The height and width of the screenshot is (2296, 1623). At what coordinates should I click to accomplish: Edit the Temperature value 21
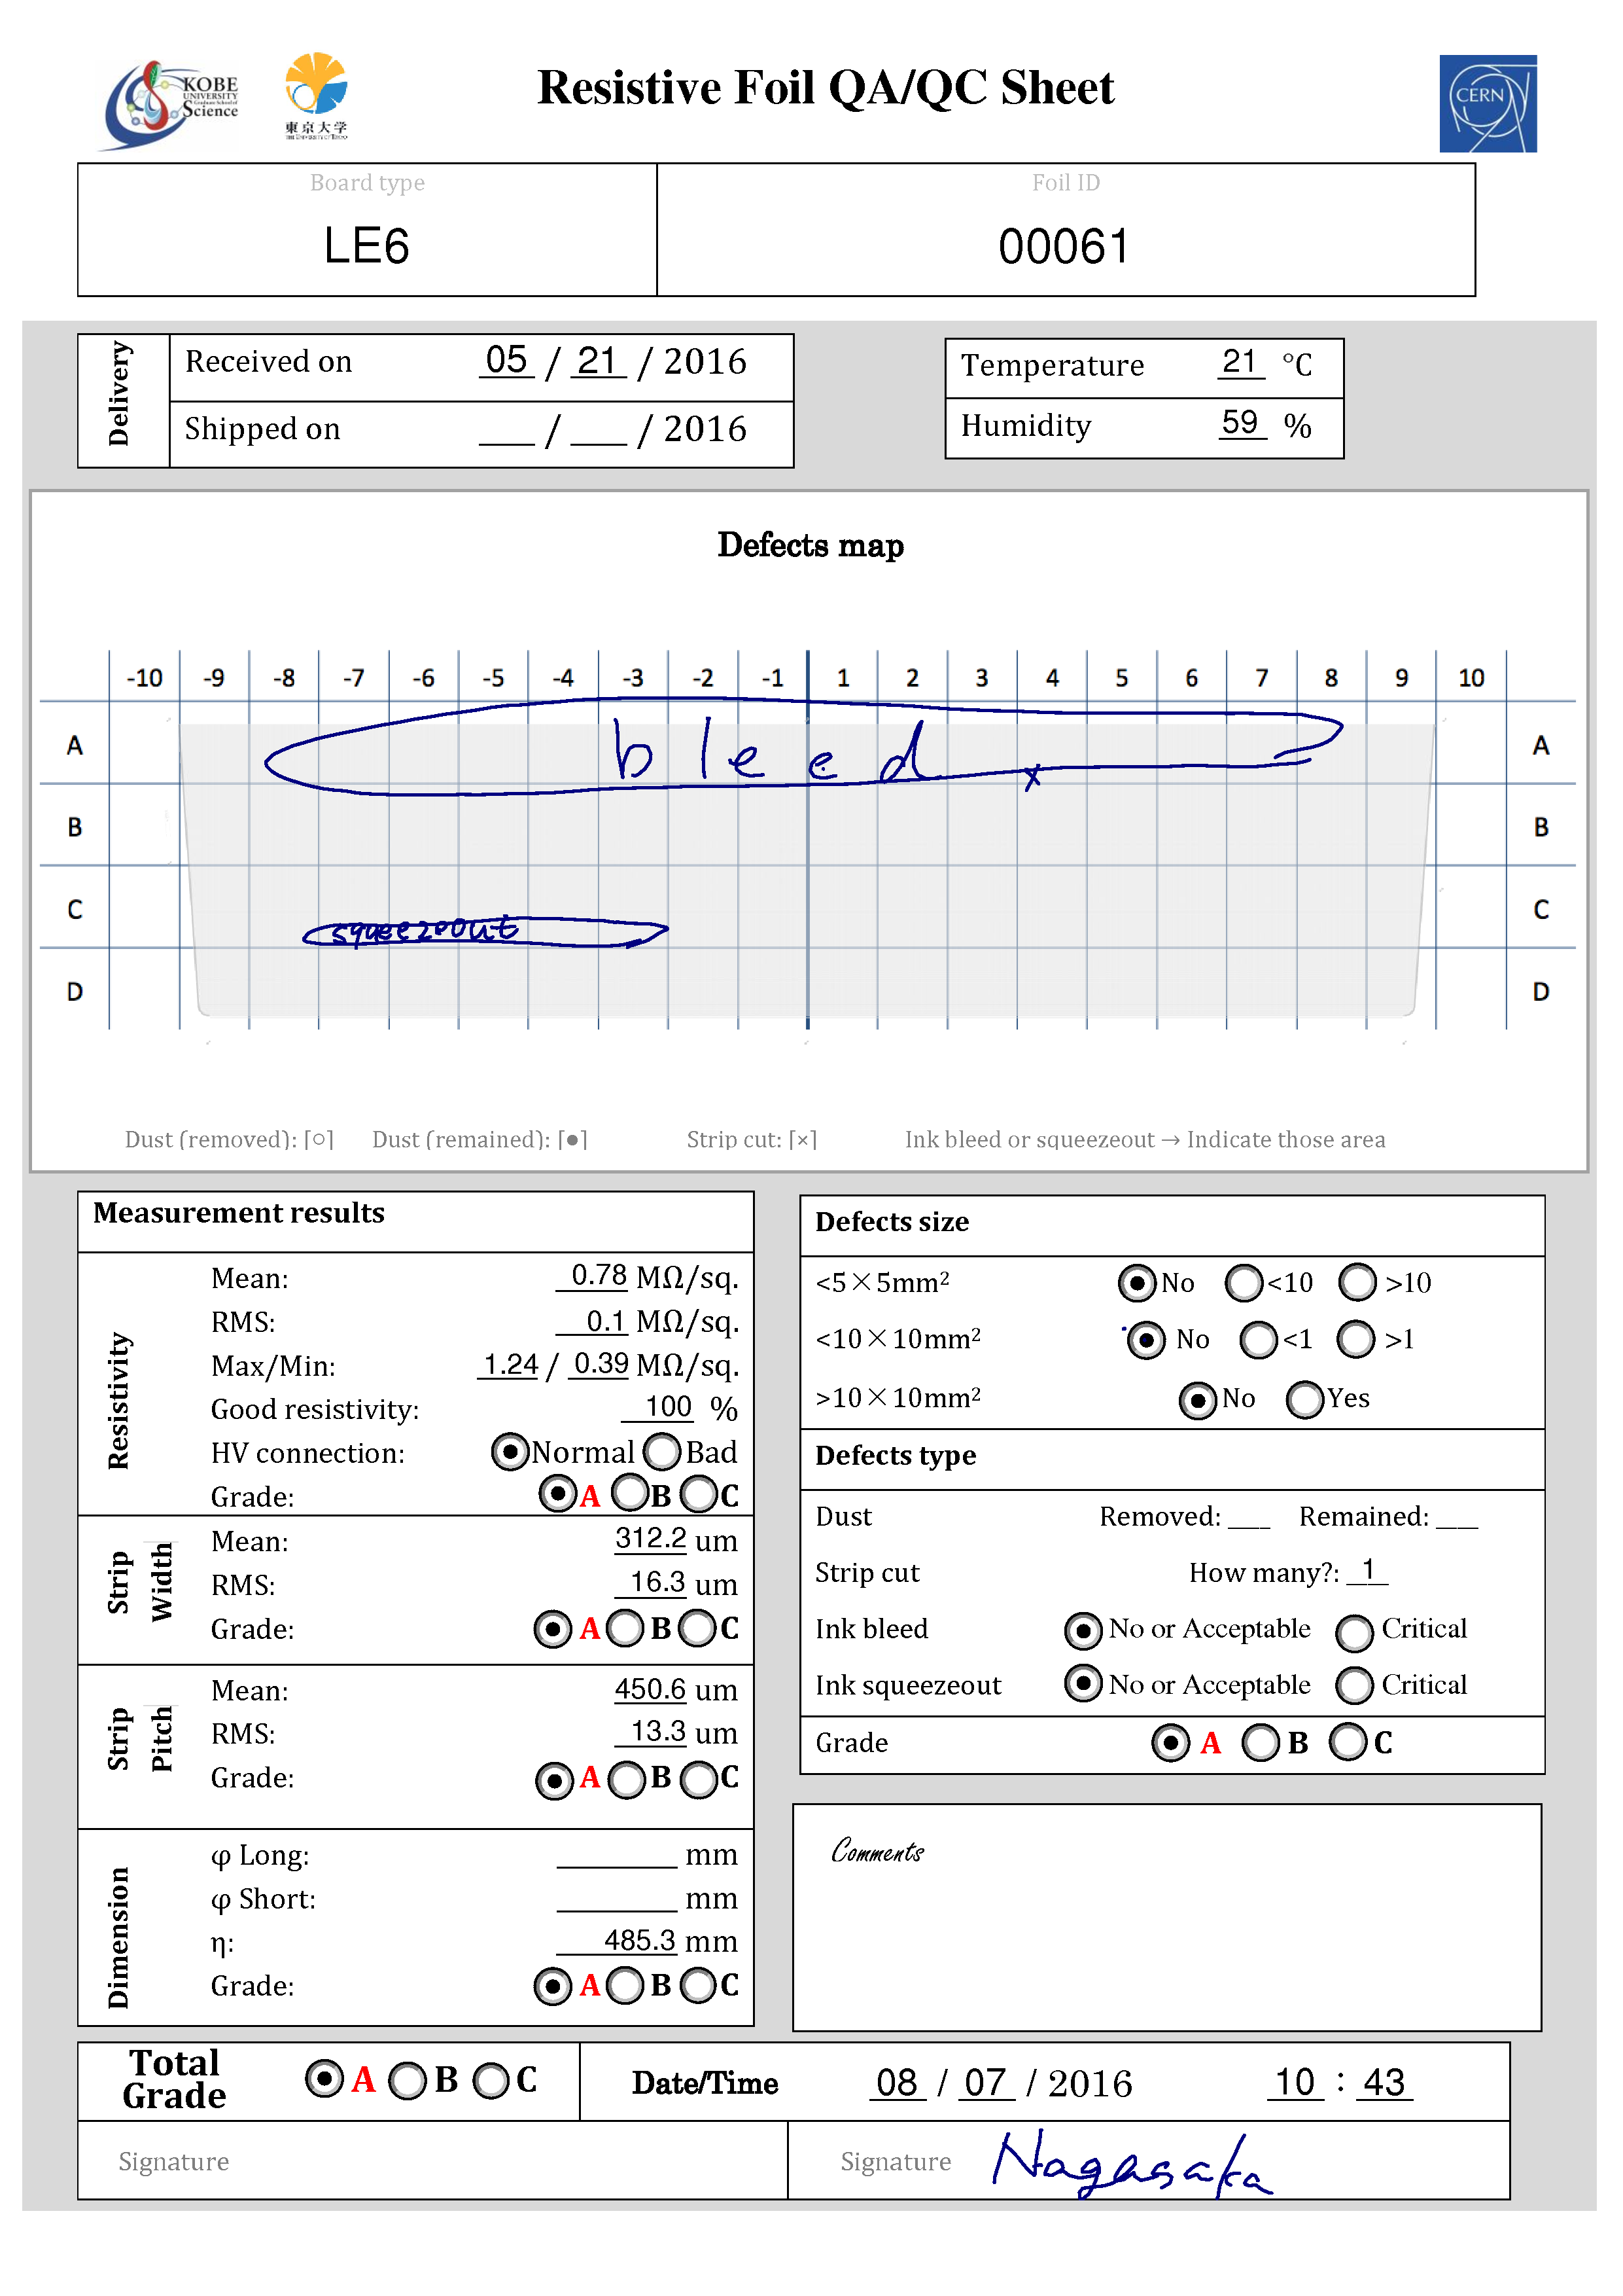[x=1240, y=362]
